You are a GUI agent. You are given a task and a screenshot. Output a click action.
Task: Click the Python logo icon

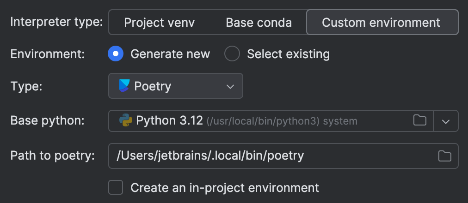click(125, 121)
